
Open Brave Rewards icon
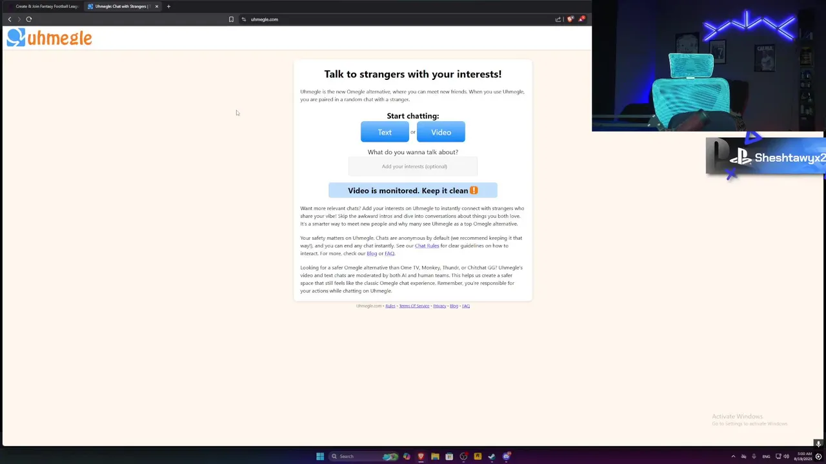pos(581,19)
